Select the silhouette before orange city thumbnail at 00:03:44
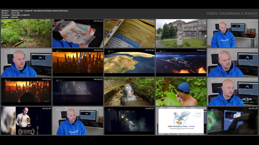Viewport: 259px width, 145px height. (26, 92)
